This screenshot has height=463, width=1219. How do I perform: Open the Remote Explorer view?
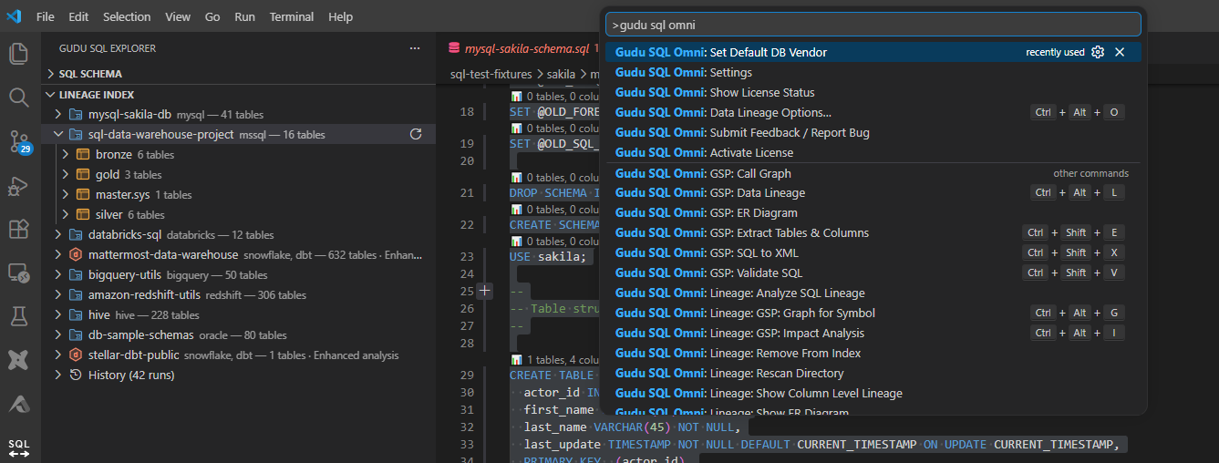click(x=19, y=273)
